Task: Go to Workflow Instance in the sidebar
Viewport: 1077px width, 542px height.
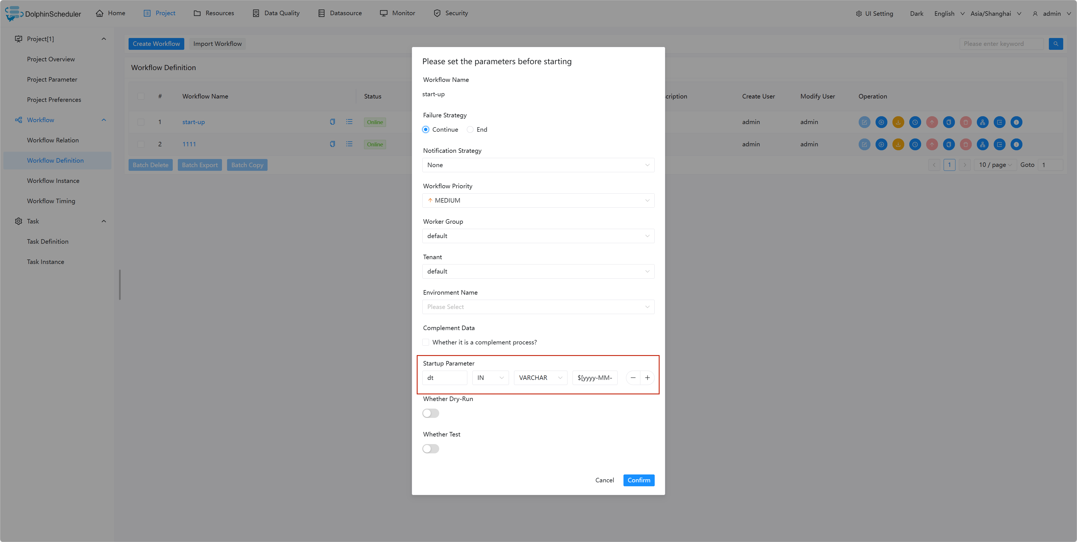Action: click(x=53, y=181)
